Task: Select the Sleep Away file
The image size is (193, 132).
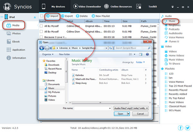Action: pos(79,83)
